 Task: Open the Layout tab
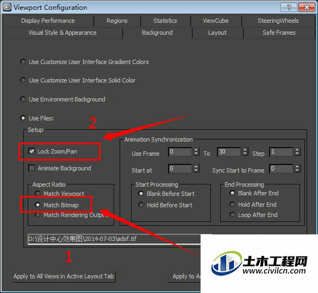(217, 33)
